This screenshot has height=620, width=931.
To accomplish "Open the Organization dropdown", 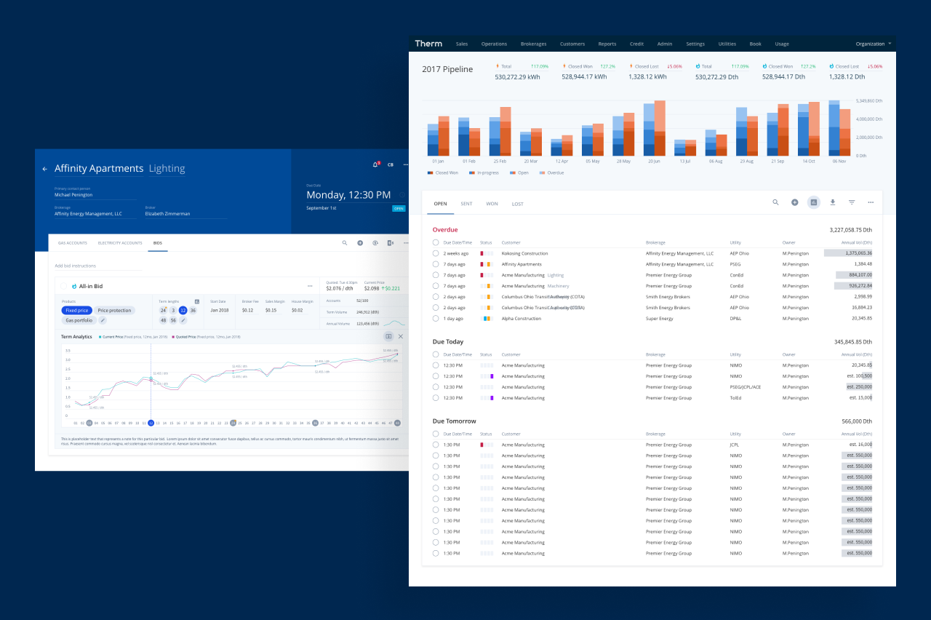I will coord(873,44).
